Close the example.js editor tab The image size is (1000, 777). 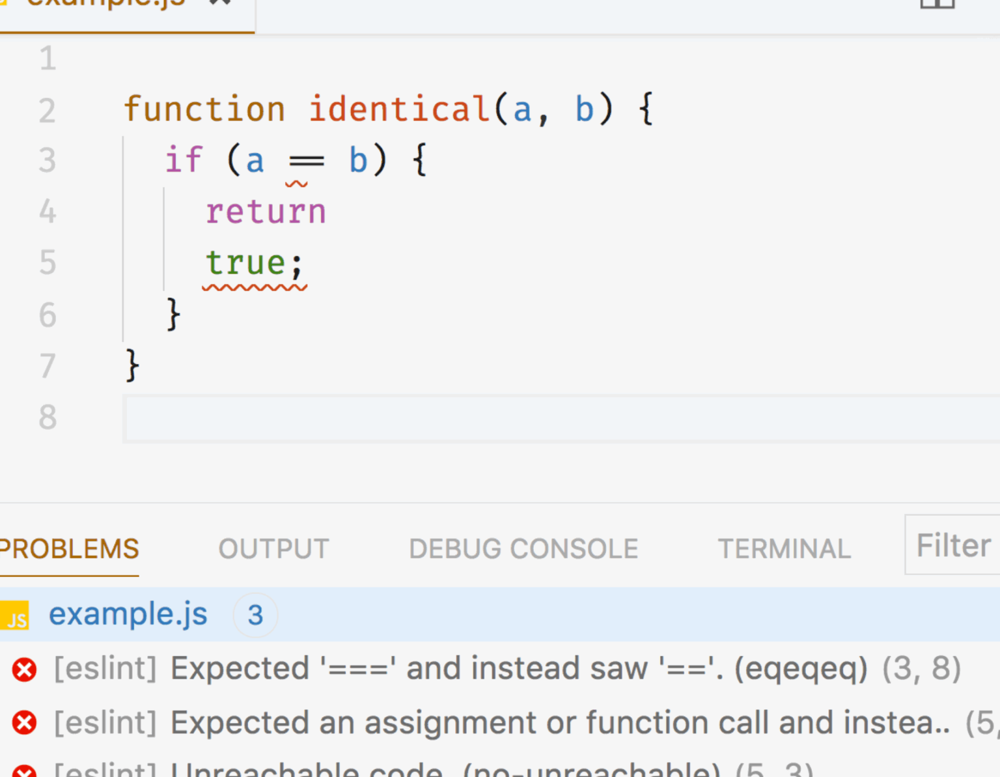[220, 3]
